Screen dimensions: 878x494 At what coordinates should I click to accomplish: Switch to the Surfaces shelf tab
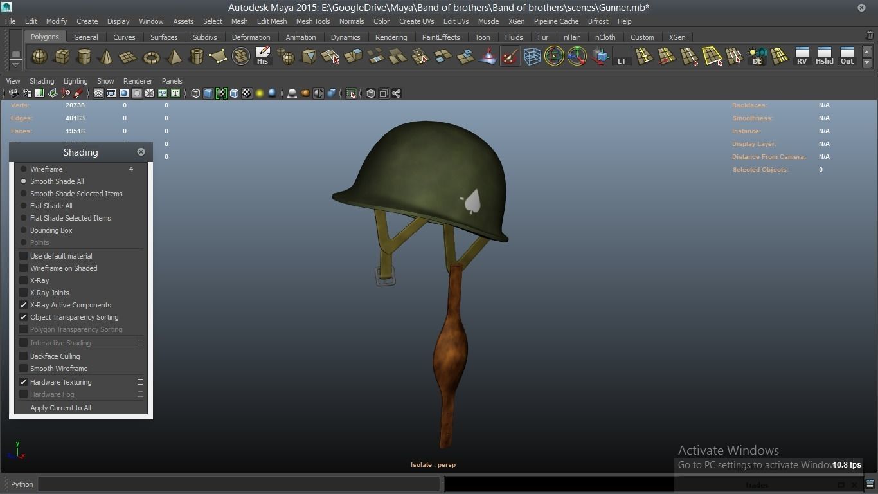click(x=164, y=37)
